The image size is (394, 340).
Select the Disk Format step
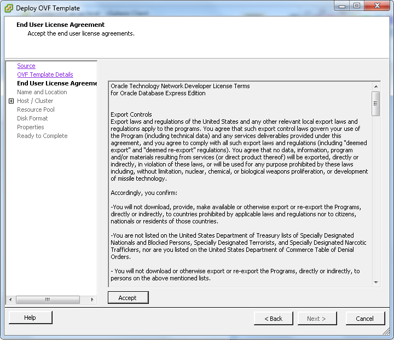point(32,118)
